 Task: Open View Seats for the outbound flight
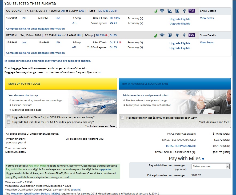[x=207, y=18]
